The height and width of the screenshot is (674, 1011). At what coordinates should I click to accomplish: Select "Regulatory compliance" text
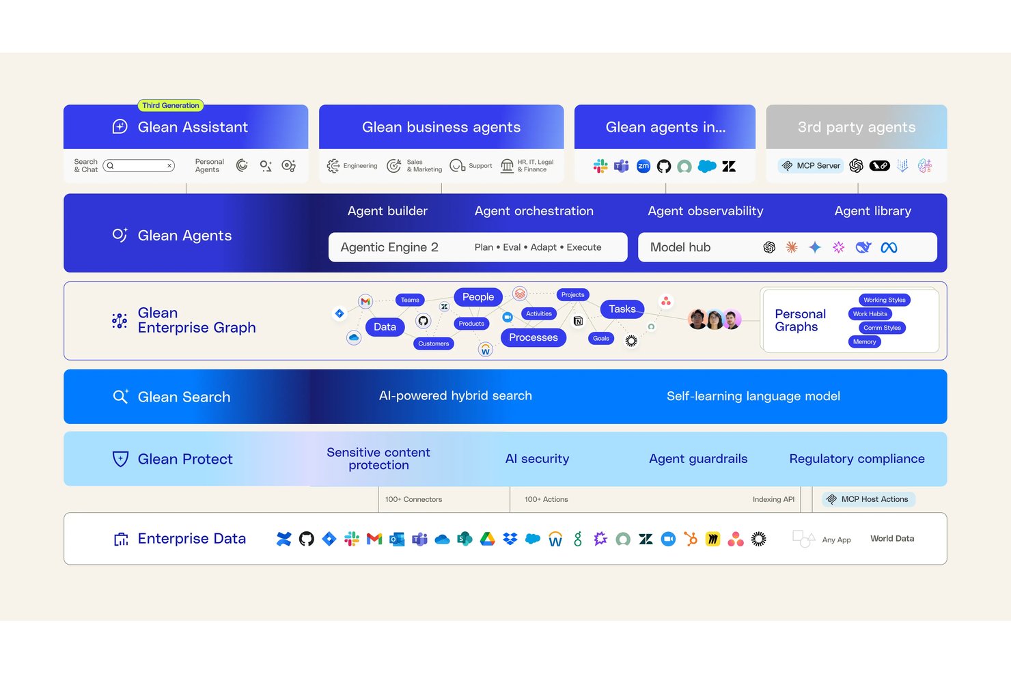pos(857,459)
